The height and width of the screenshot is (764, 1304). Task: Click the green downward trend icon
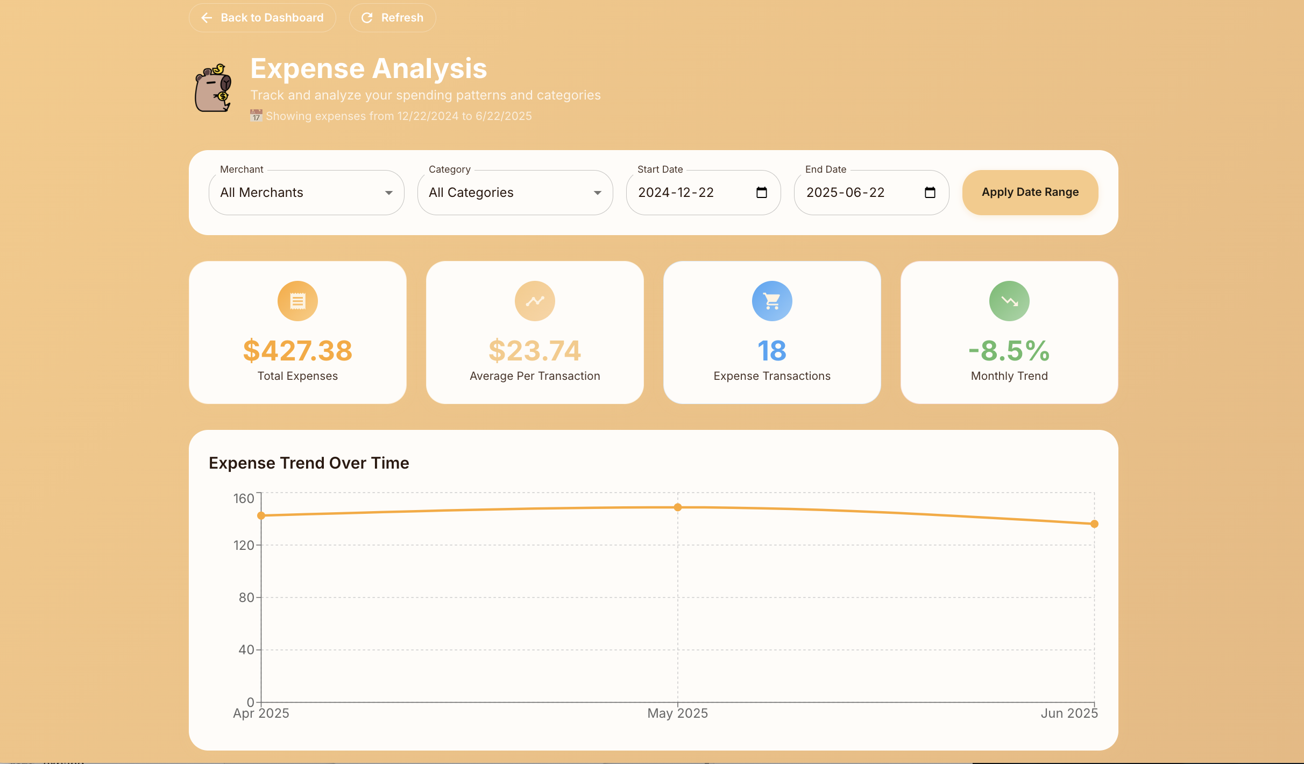click(1009, 301)
